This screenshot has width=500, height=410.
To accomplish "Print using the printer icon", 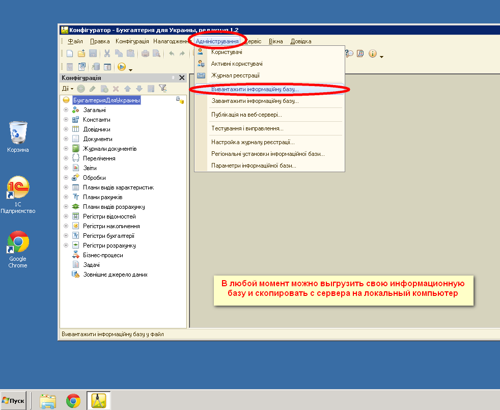I will [145, 53].
